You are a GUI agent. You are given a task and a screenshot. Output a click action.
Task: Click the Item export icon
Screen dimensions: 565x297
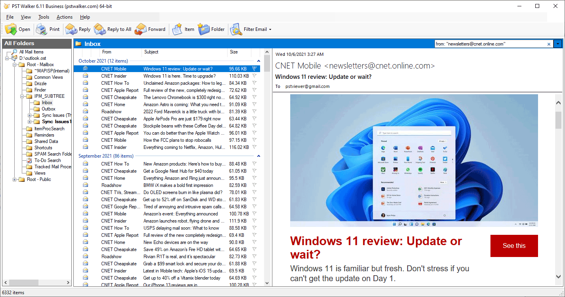(x=177, y=29)
